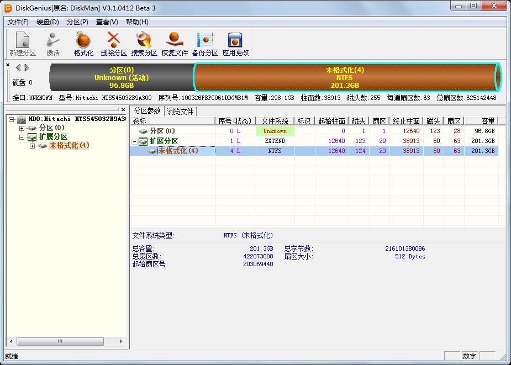
Task: Open the 查看(V) menu
Action: [x=107, y=22]
